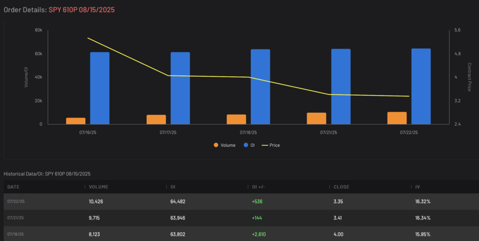Click the orange Volume bar for 07/16/25

pyautogui.click(x=76, y=121)
